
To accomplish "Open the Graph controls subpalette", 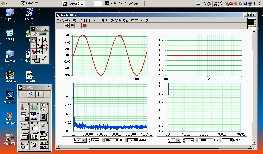I will click(x=43, y=117).
